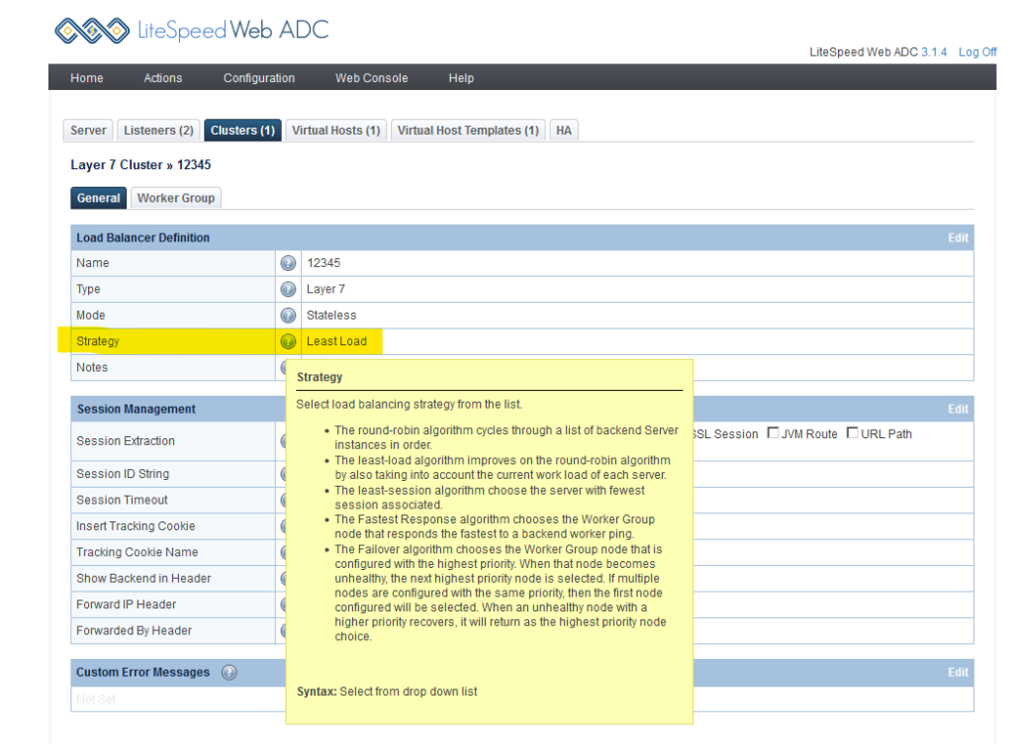Toggle the JVM Route checkbox
The height and width of the screenshot is (744, 1013).
tap(773, 432)
